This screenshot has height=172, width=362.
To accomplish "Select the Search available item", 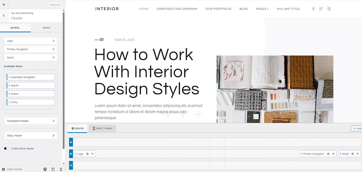I will (x=31, y=86).
